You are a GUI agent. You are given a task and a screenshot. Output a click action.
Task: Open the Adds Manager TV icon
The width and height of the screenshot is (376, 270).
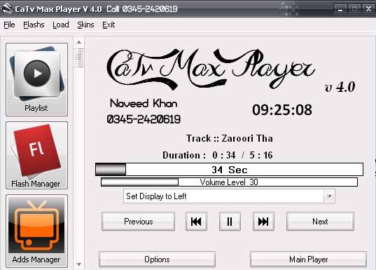(x=36, y=231)
